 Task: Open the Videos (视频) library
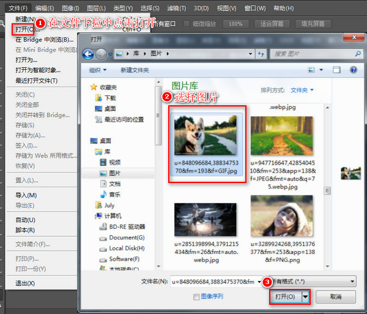click(111, 162)
